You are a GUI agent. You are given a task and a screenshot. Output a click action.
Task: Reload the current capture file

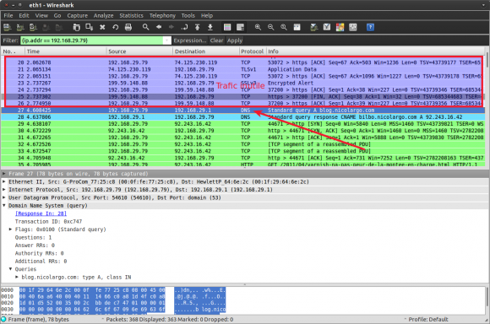point(115,28)
